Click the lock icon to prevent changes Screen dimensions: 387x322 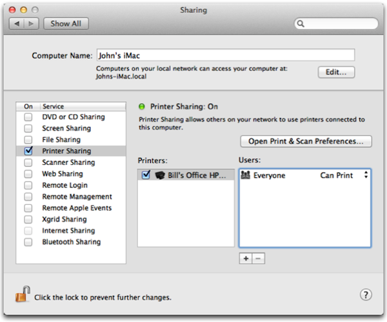[x=22, y=296]
